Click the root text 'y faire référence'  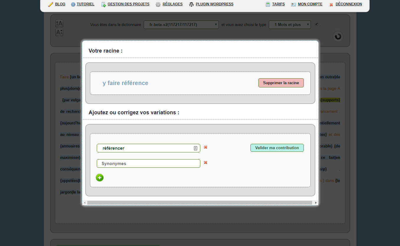point(125,83)
